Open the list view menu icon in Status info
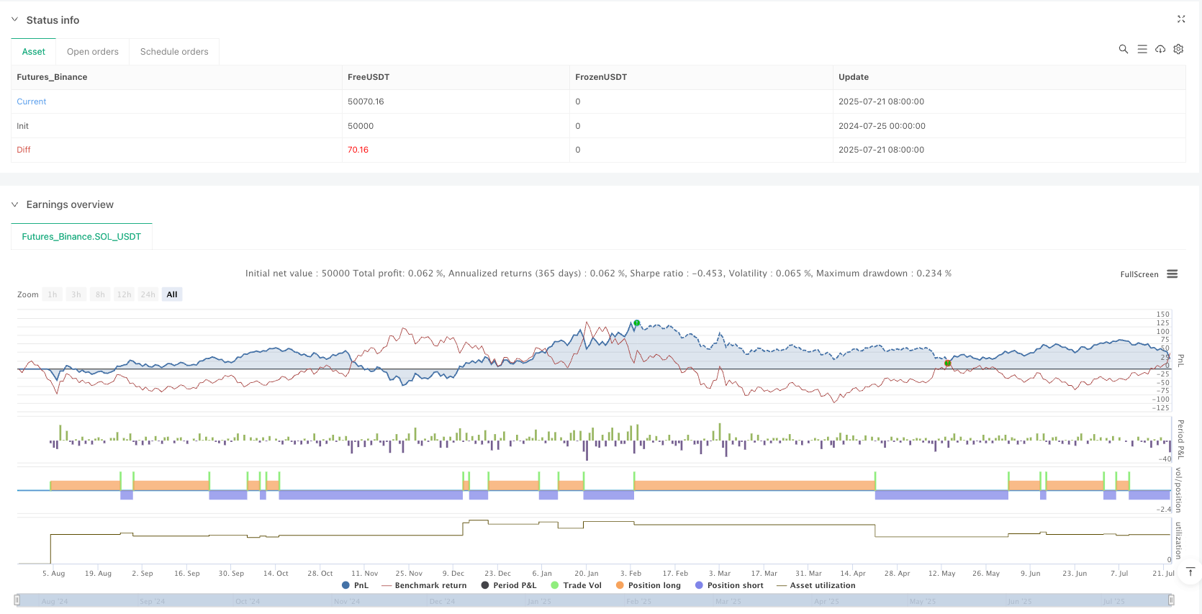Screen dimensions: 1202x614 coord(1142,49)
